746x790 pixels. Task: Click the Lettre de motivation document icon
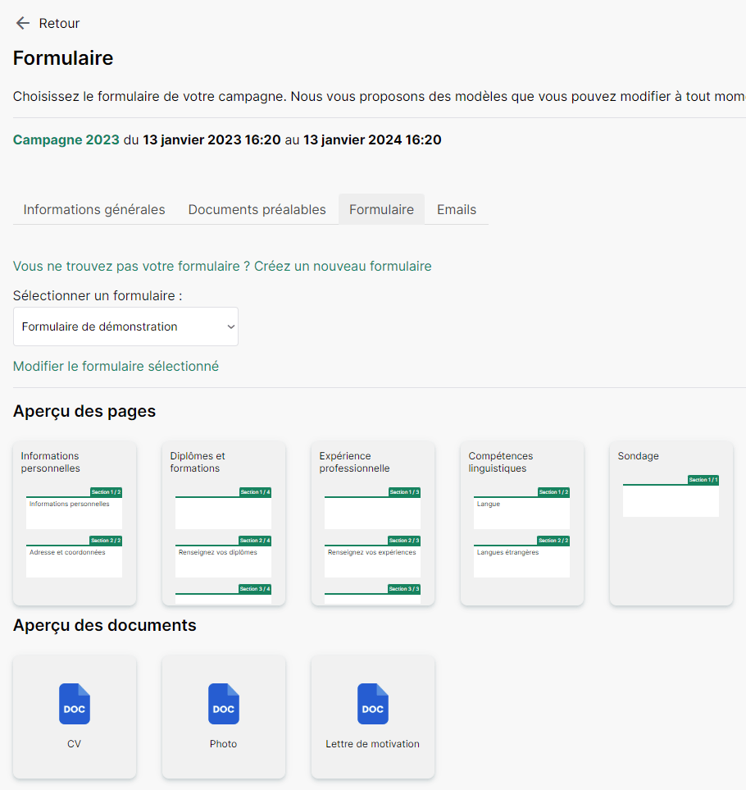coord(373,704)
